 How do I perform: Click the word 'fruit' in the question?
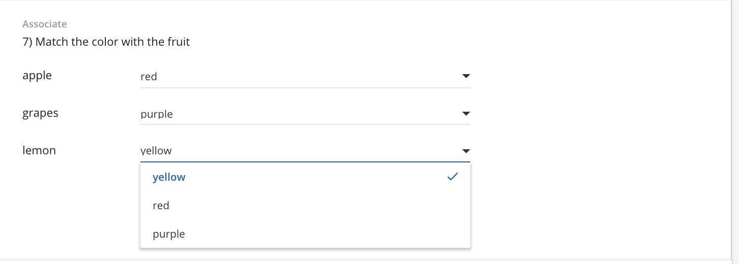pos(178,42)
